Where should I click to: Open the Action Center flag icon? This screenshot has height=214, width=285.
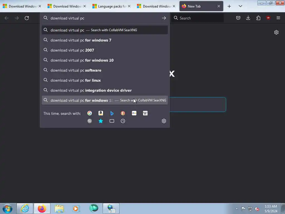[x=243, y=209]
